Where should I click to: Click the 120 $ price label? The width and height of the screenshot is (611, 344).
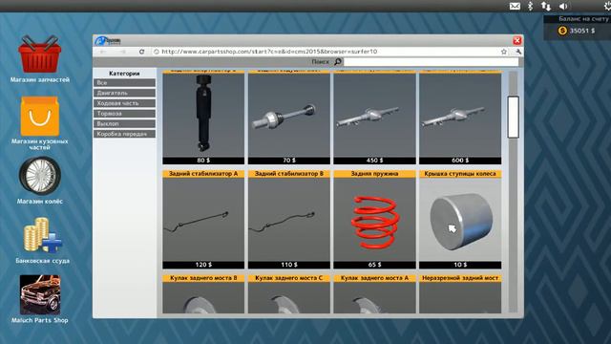(x=203, y=265)
